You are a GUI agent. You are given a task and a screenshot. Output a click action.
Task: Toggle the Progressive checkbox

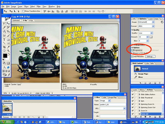(132, 50)
